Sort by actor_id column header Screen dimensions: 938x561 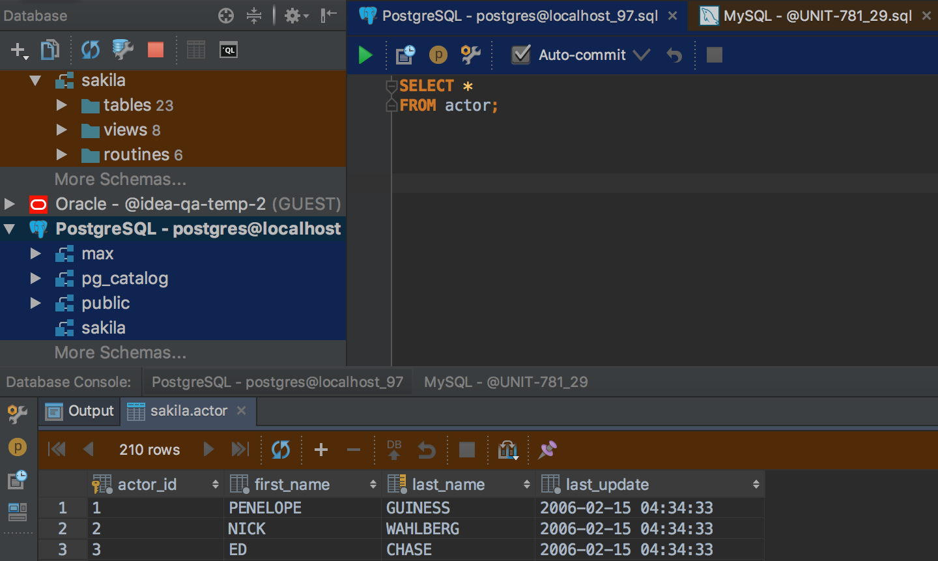156,484
